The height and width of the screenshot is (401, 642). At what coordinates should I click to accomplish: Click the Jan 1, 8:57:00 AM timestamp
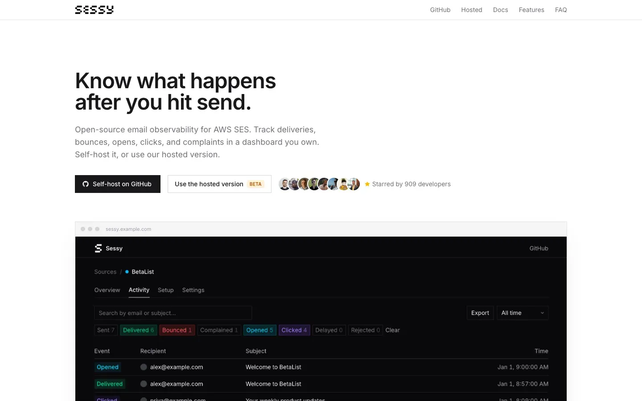point(523,384)
